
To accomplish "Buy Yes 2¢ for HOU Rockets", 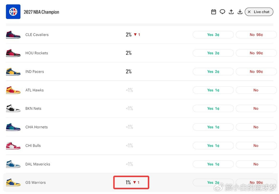I will (213, 53).
